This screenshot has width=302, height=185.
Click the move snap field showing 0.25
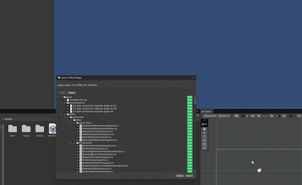coord(265,116)
